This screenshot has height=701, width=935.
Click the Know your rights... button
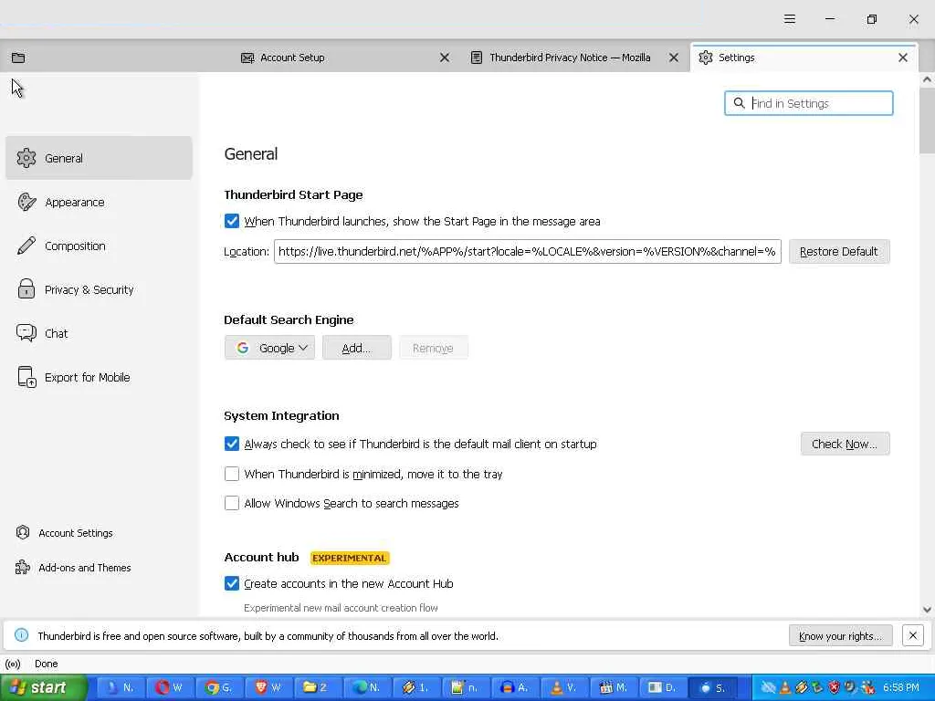[840, 635]
